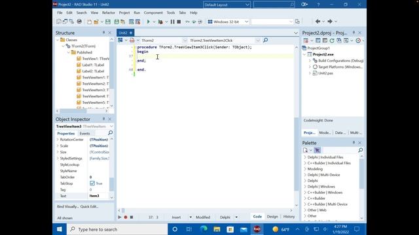Search Object Inspector properties
419x235 pixels.
(x=111, y=133)
